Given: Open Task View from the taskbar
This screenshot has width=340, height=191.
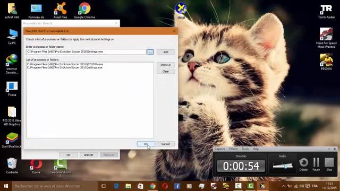Looking at the screenshot, I should pyautogui.click(x=104, y=186).
